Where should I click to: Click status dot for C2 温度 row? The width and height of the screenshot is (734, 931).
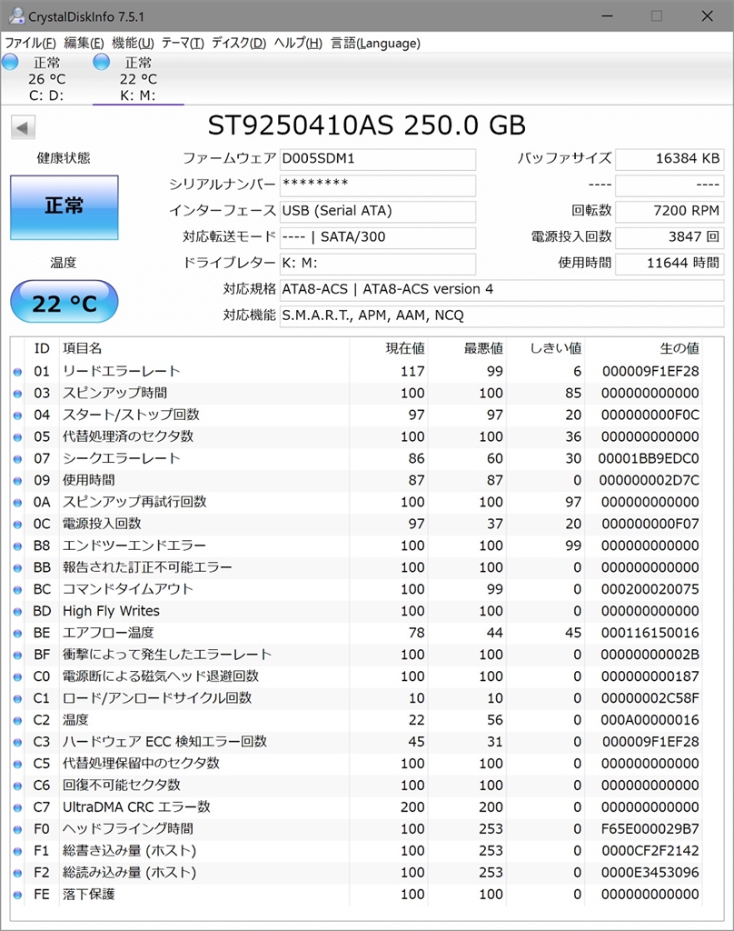click(x=18, y=721)
